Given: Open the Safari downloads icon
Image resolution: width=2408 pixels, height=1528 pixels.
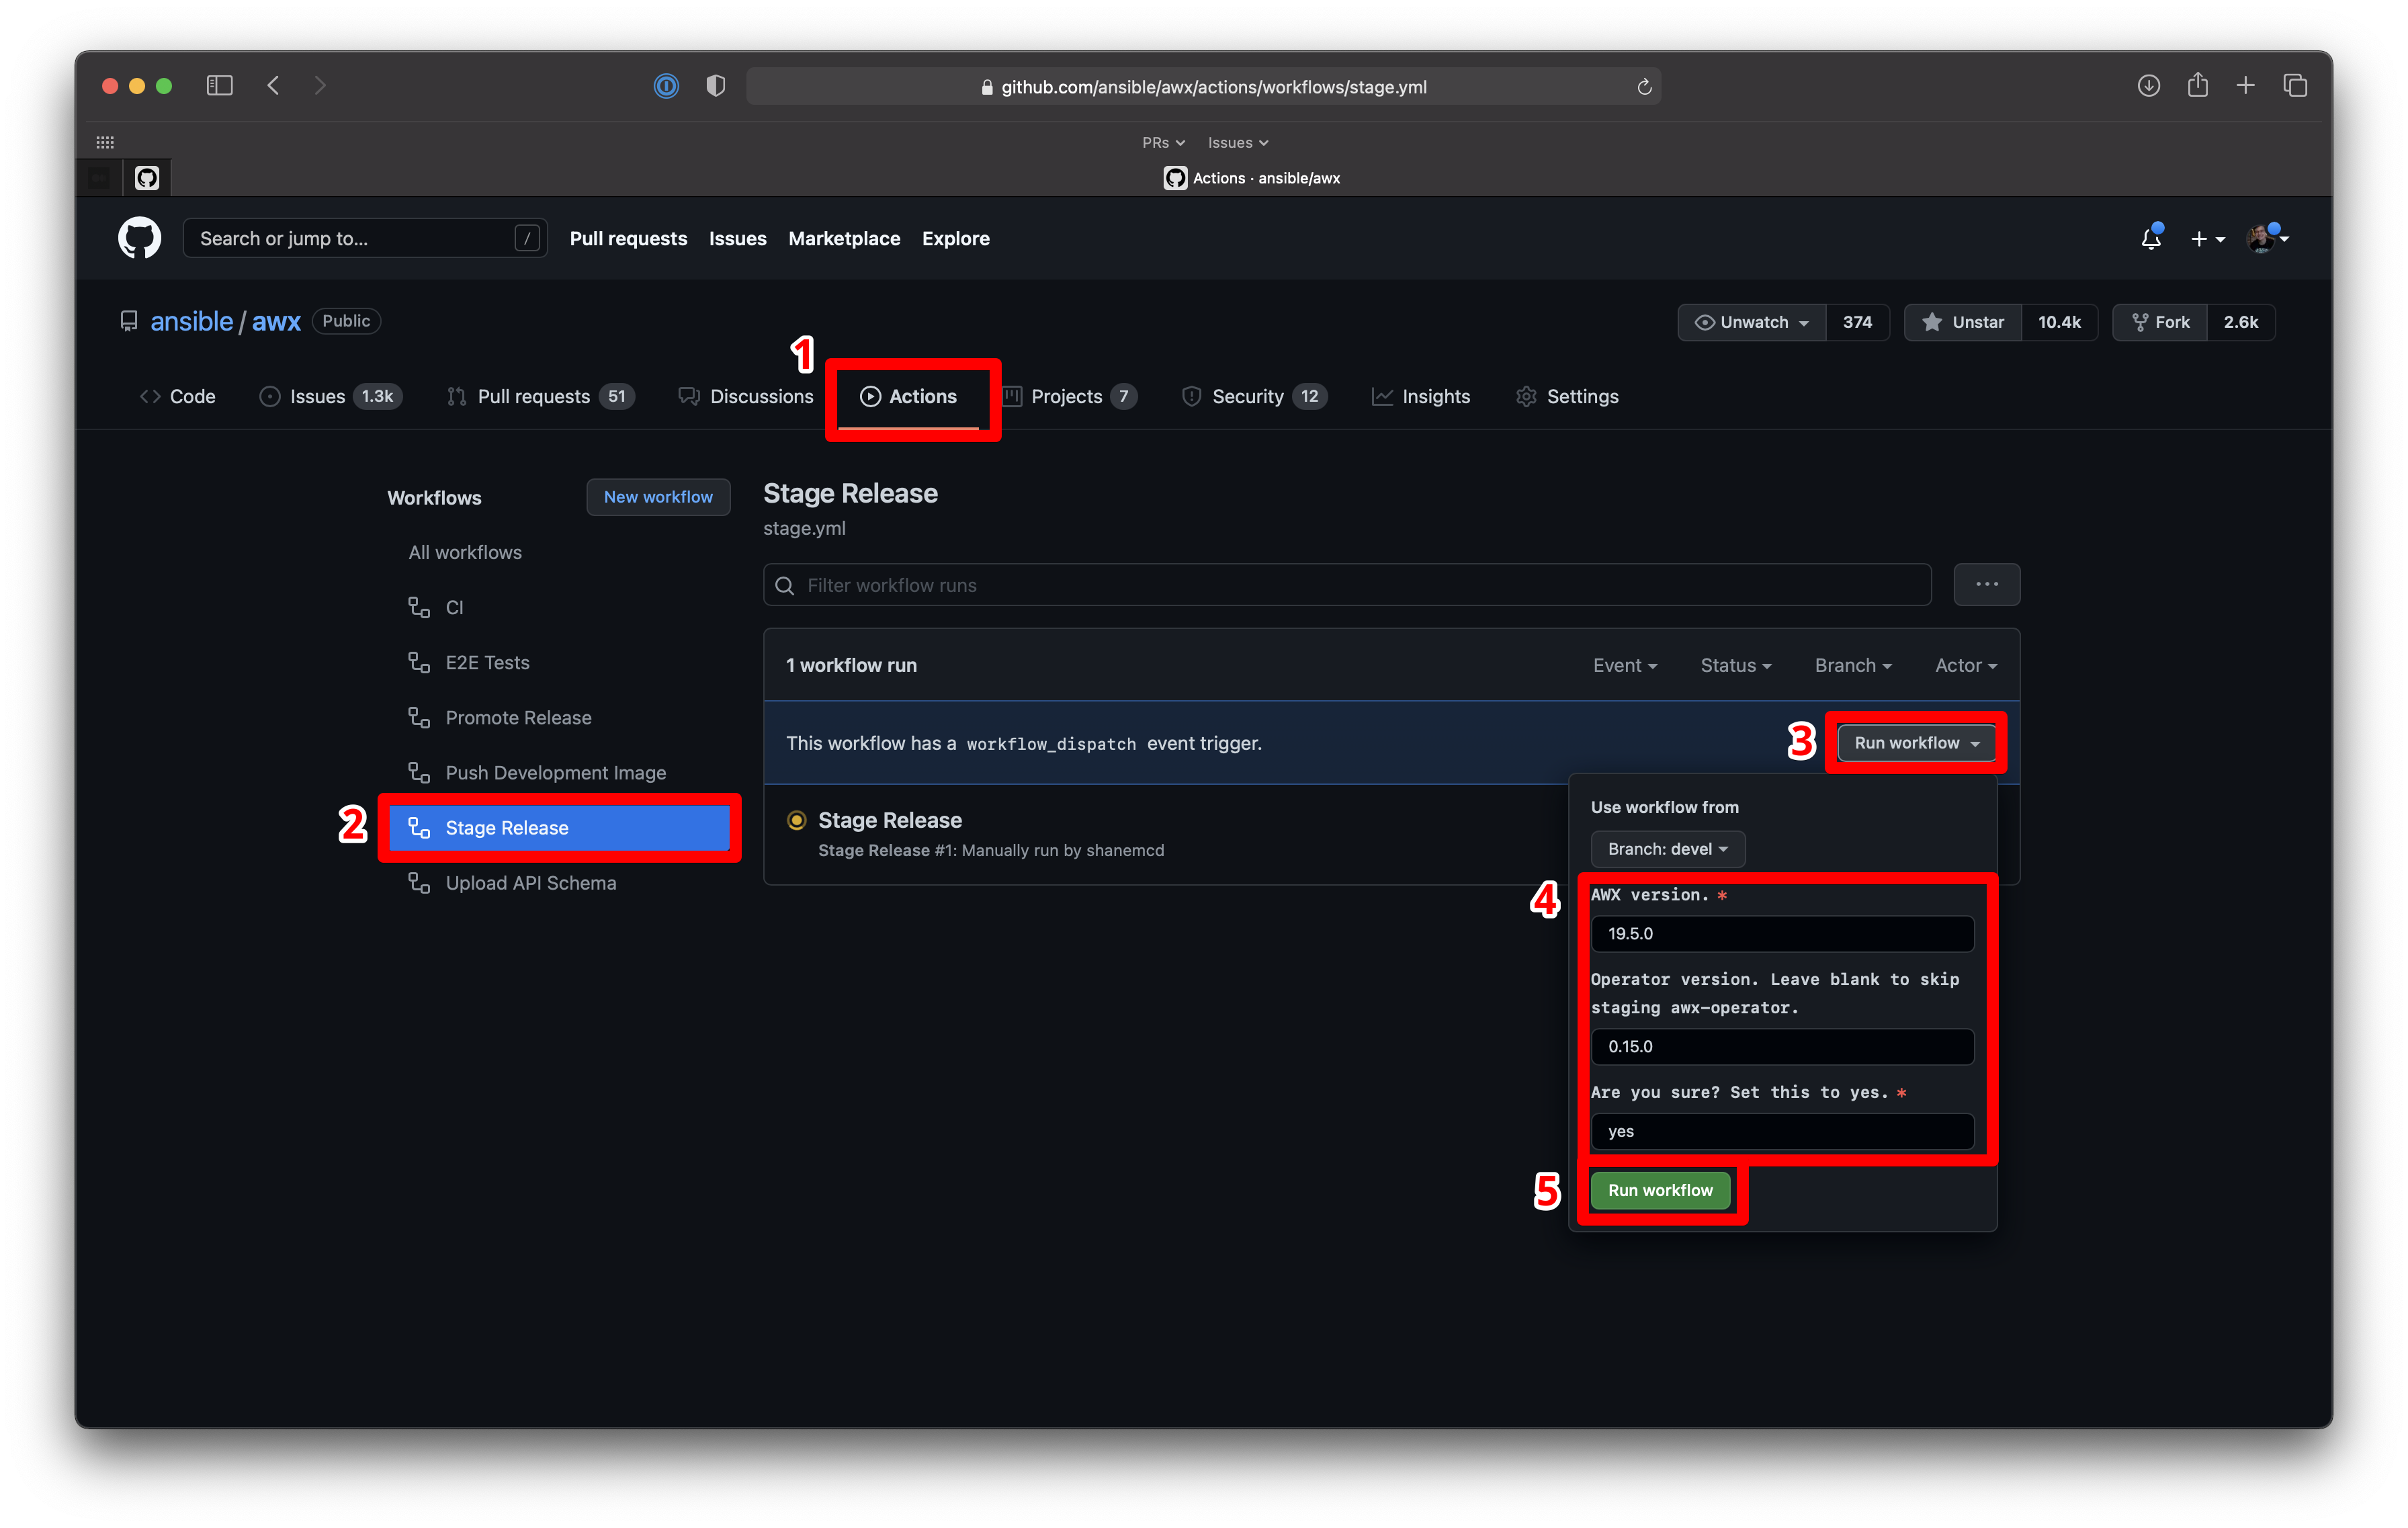Looking at the screenshot, I should point(2148,86).
